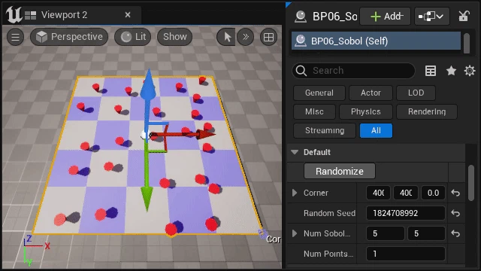Reset Num Sobol to default

point(455,233)
